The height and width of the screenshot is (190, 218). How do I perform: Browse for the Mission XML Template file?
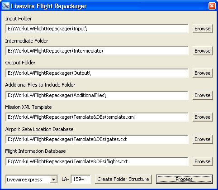tap(203, 117)
